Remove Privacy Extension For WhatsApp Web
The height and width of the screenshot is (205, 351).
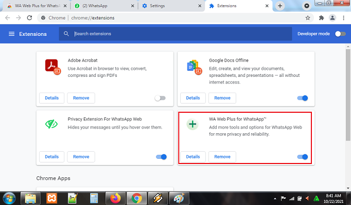[x=81, y=157]
